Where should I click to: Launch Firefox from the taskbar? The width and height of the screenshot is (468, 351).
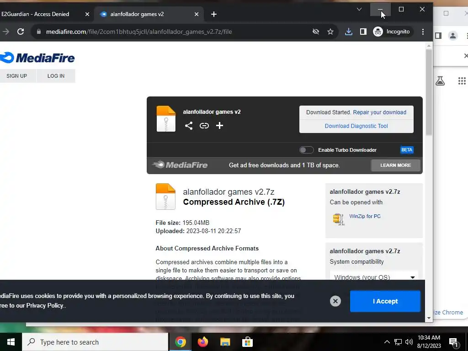tap(203, 342)
